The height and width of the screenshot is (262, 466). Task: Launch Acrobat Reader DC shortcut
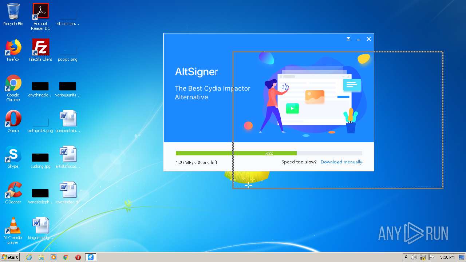[40, 16]
